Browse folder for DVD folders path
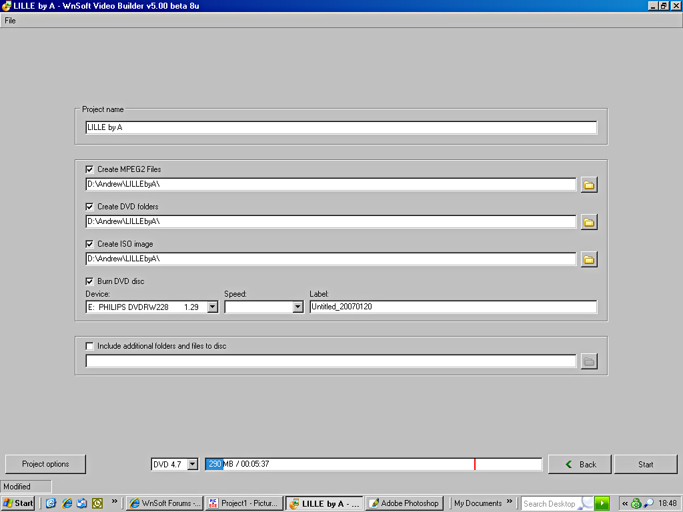The width and height of the screenshot is (683, 512). 589,222
